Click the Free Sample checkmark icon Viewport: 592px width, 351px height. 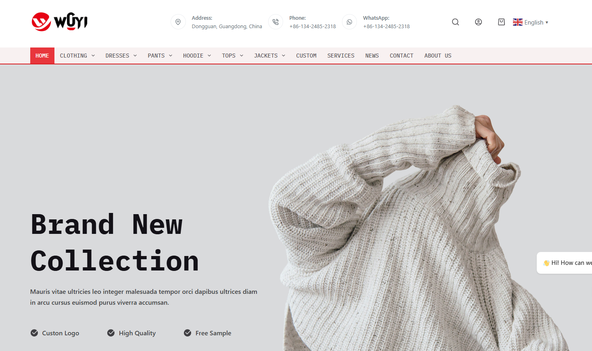[188, 333]
